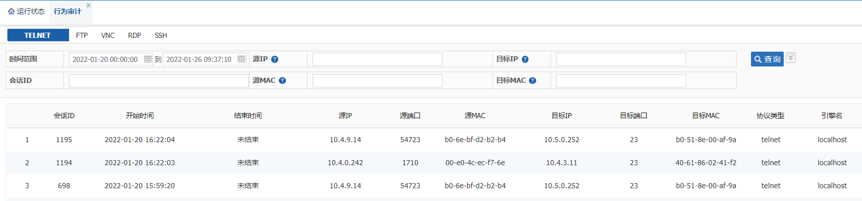Click source IP 10.4.0.242
This screenshot has height=201, width=862.
click(345, 163)
